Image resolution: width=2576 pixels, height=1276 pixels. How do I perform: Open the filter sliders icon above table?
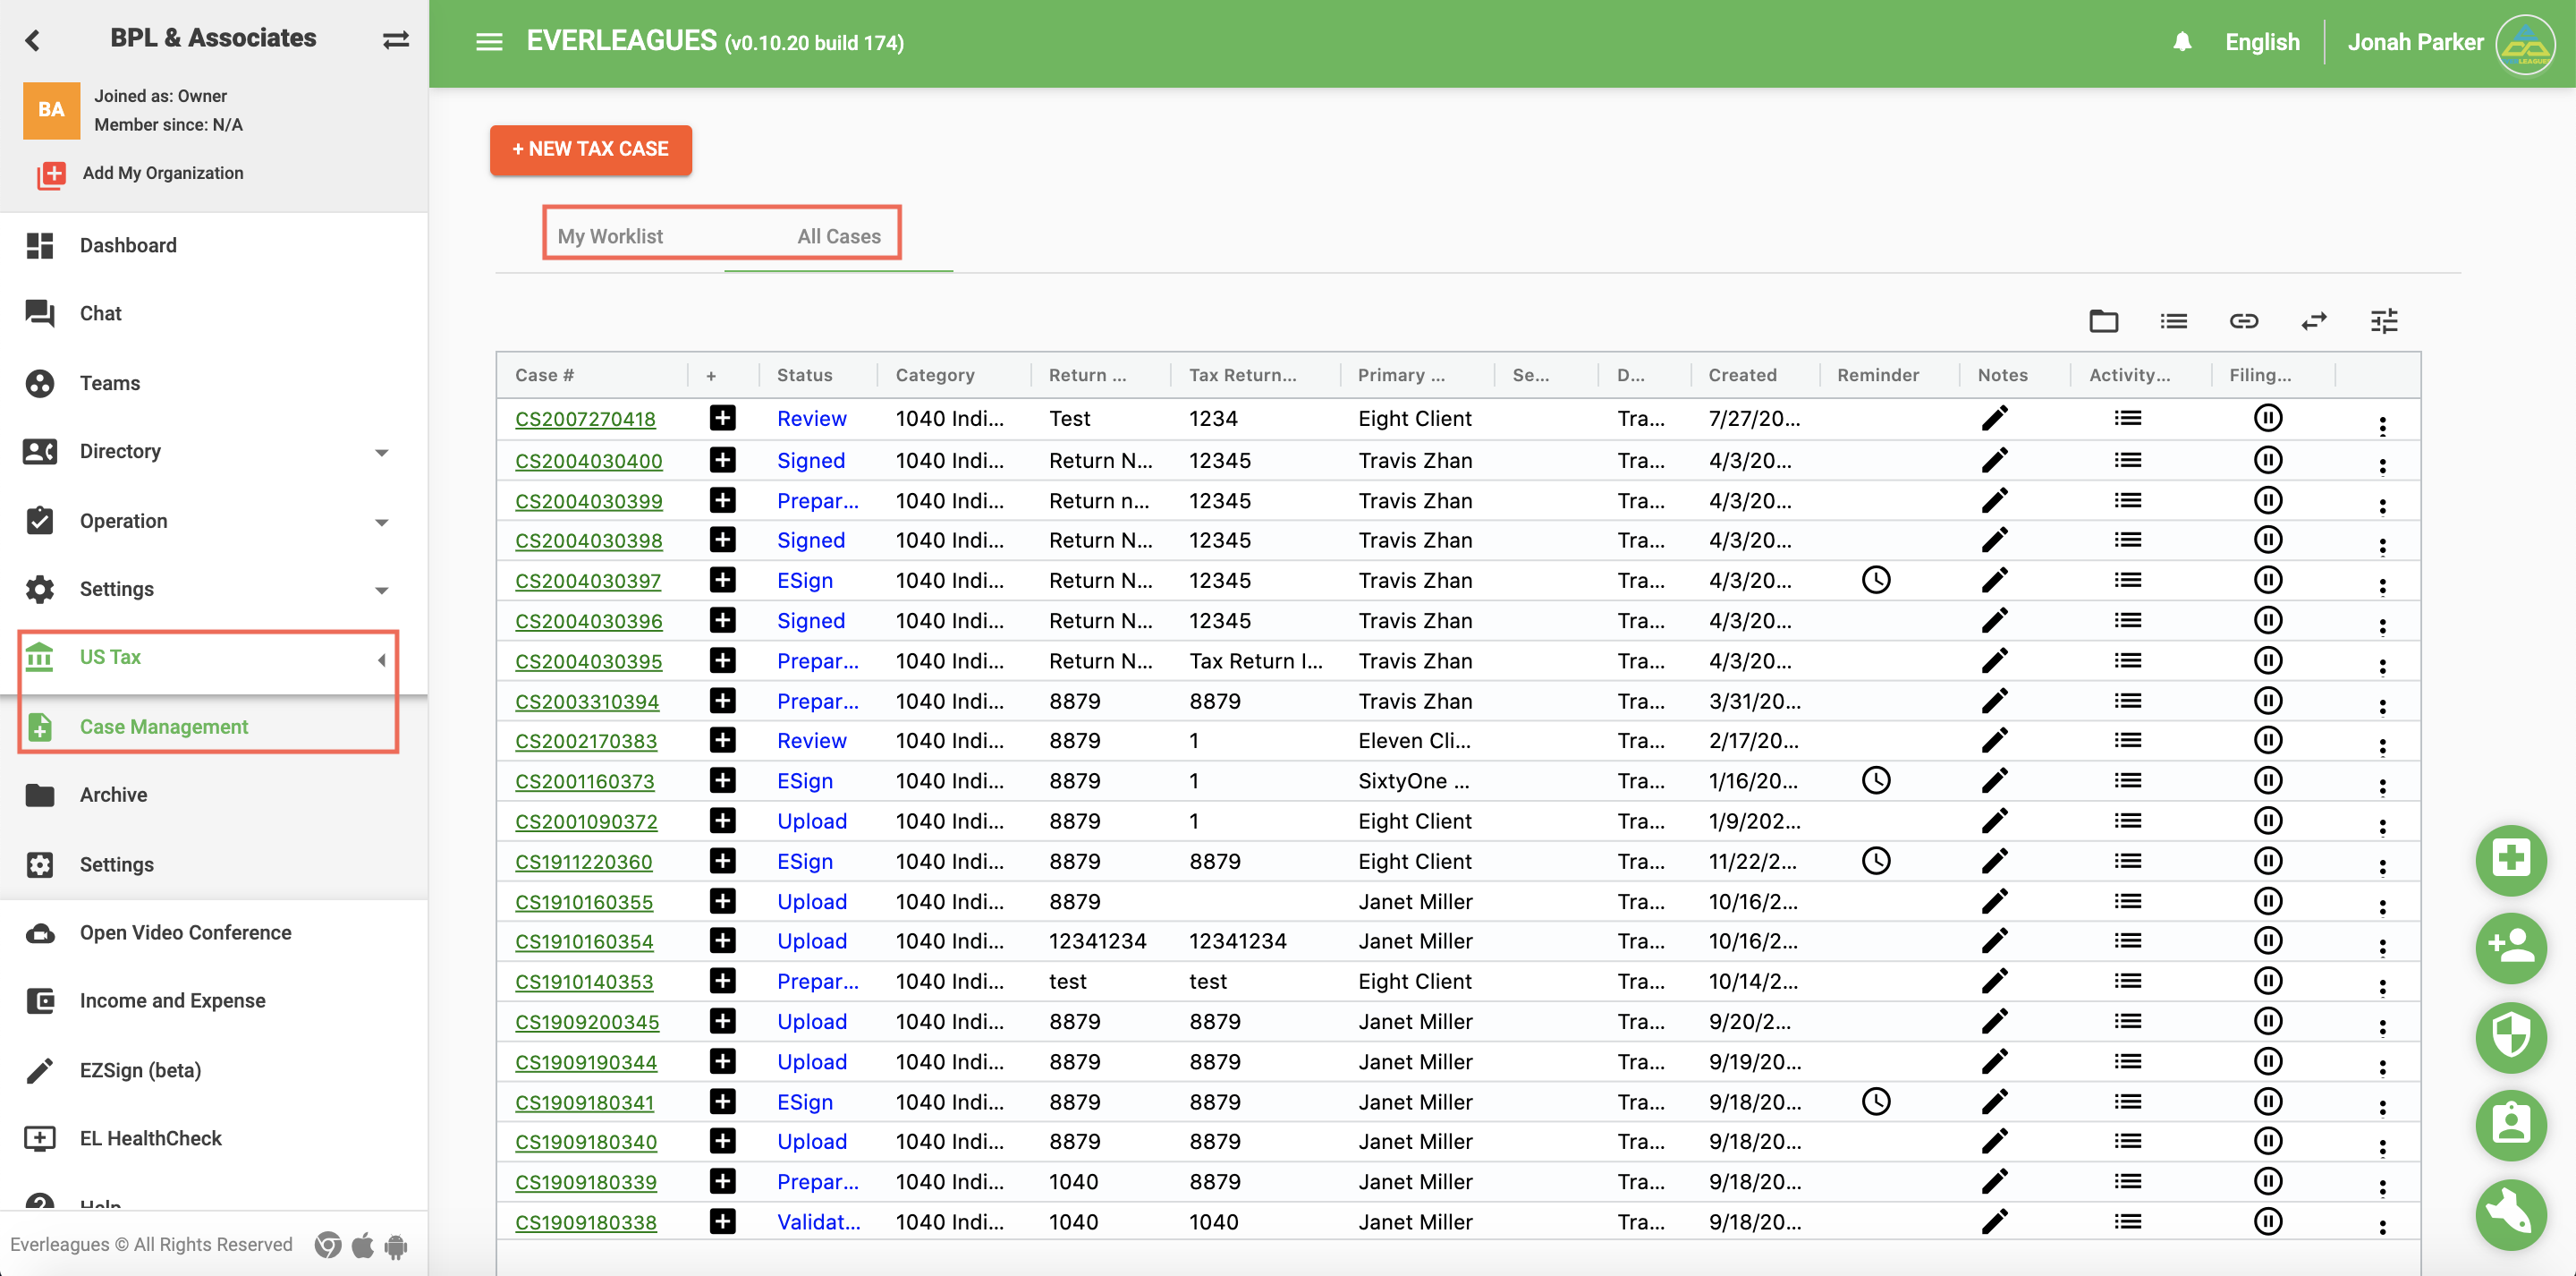tap(2384, 321)
